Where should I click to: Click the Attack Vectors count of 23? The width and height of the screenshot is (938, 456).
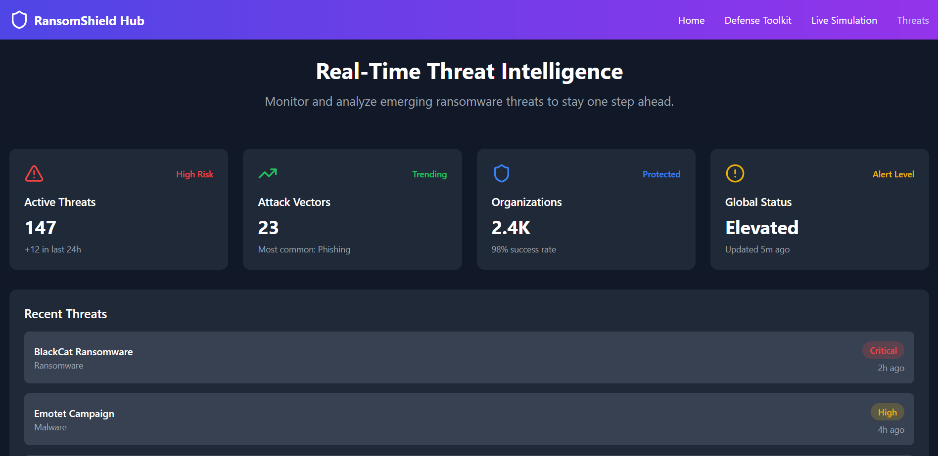click(268, 228)
